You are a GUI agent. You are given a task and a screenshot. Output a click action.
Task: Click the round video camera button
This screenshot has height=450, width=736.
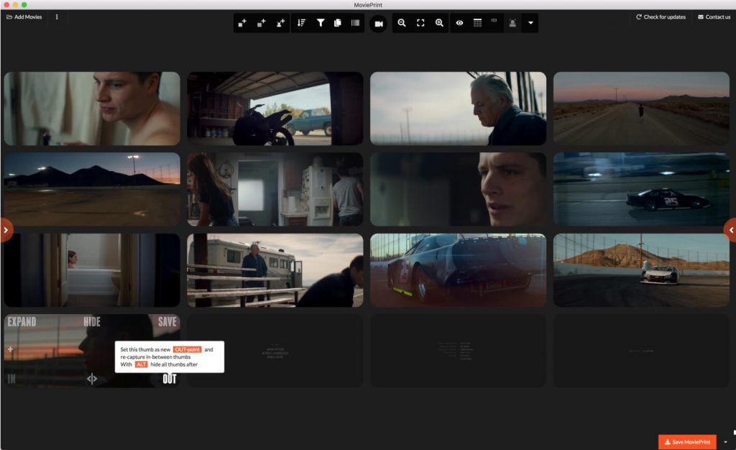[x=378, y=24]
